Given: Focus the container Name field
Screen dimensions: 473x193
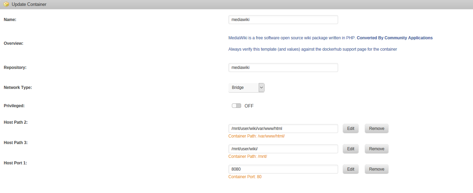Looking at the screenshot, I should click(283, 20).
